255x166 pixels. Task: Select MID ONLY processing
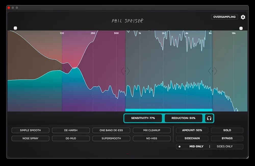point(196,146)
